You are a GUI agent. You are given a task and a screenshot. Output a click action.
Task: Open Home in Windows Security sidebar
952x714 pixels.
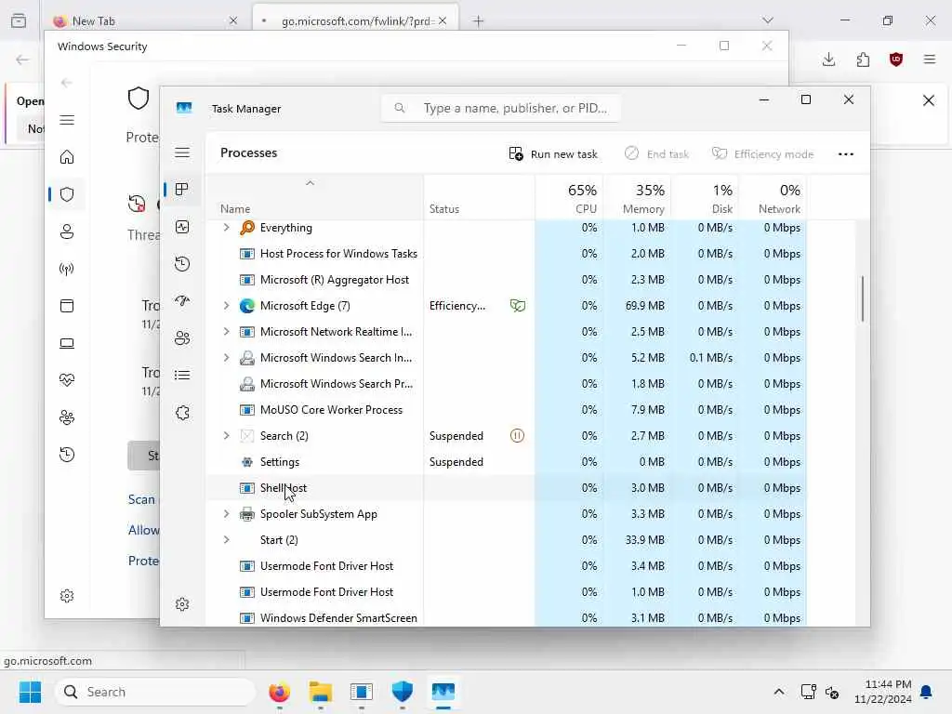pos(67,157)
